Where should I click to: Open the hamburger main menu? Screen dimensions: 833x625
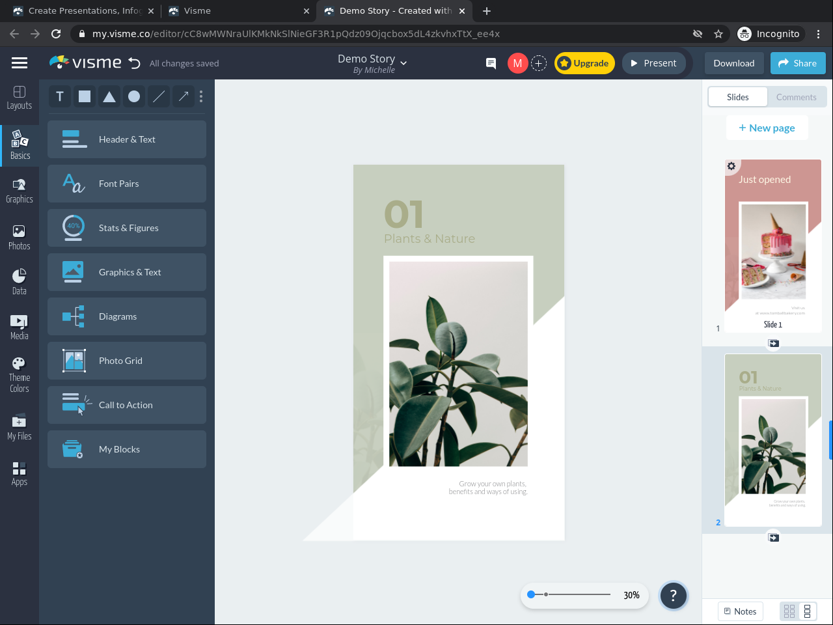click(x=20, y=62)
